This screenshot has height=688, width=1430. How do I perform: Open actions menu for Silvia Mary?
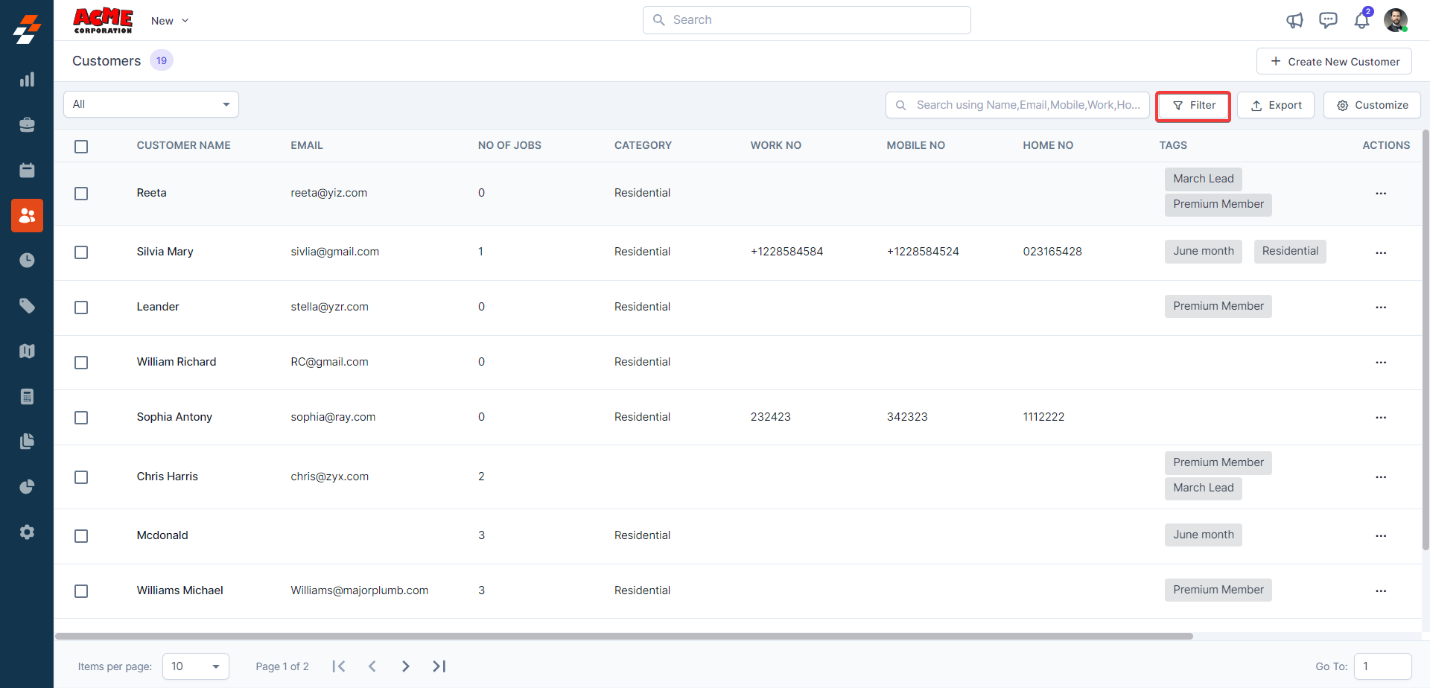coord(1380,252)
